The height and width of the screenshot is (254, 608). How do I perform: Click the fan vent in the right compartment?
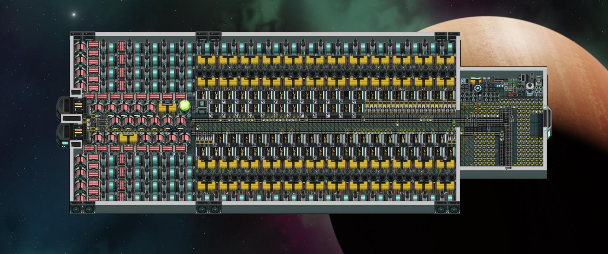(464, 81)
